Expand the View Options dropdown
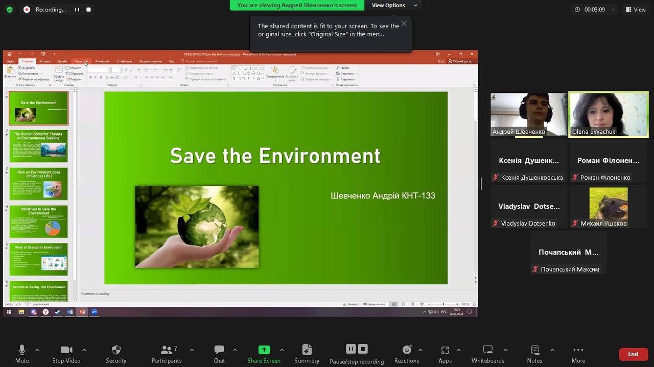Image resolution: width=654 pixels, height=367 pixels. click(x=393, y=5)
